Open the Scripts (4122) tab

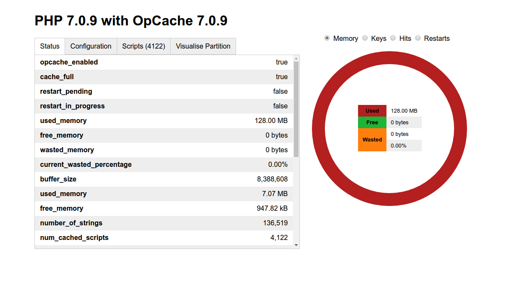(143, 46)
